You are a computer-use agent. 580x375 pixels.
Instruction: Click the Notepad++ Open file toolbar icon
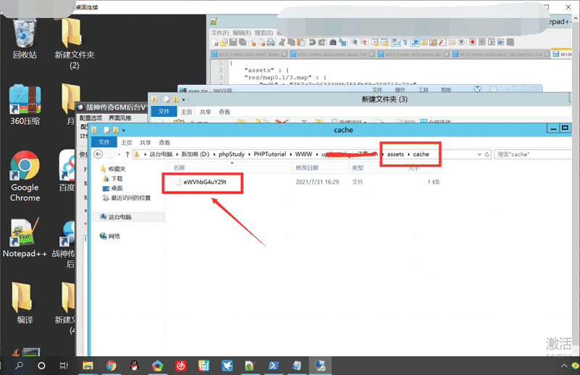223,43
